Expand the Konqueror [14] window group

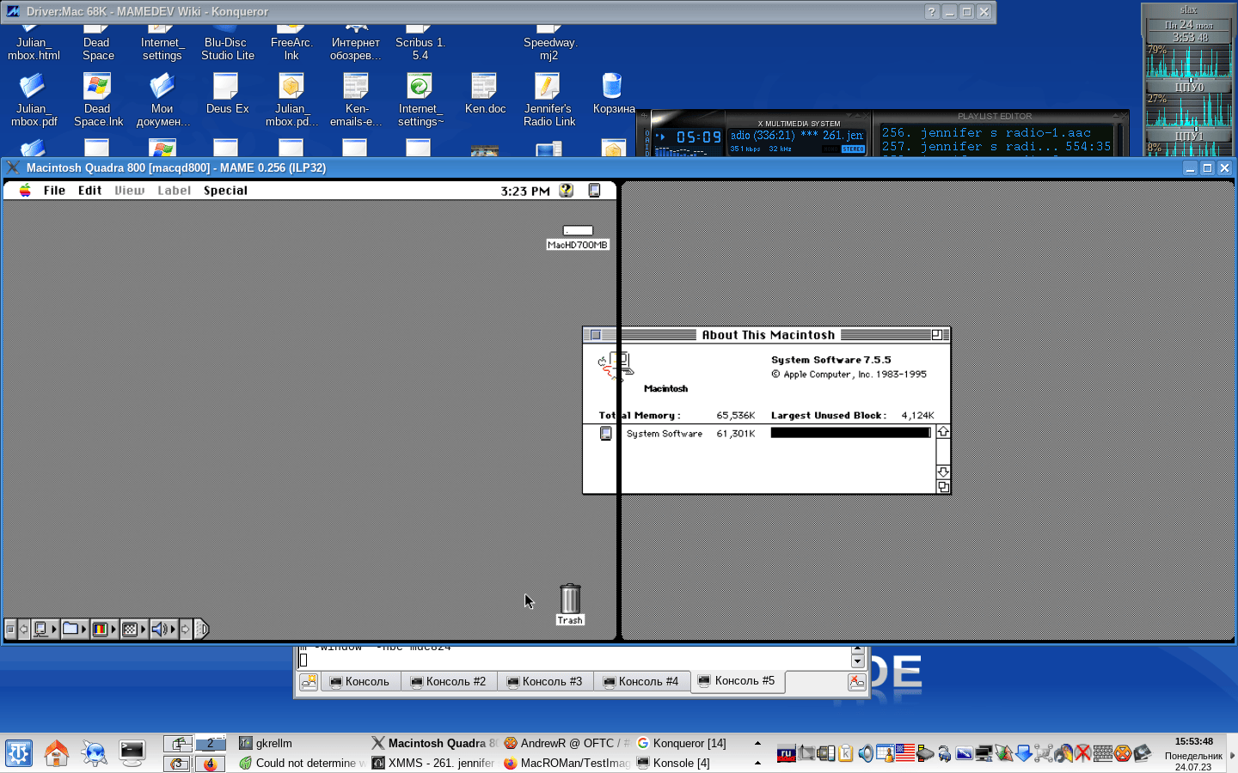(698, 743)
